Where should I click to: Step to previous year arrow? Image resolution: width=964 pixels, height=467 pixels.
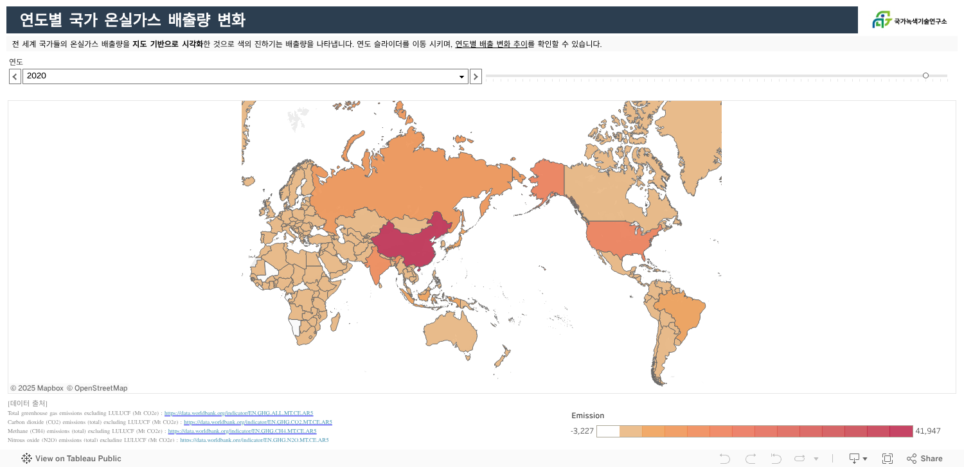pos(15,76)
